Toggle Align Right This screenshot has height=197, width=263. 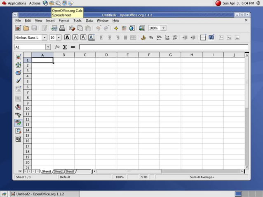pyautogui.click(x=117, y=38)
